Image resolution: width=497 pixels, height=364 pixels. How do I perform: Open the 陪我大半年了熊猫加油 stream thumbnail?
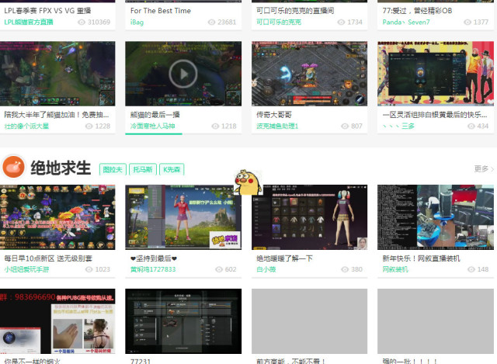57,74
